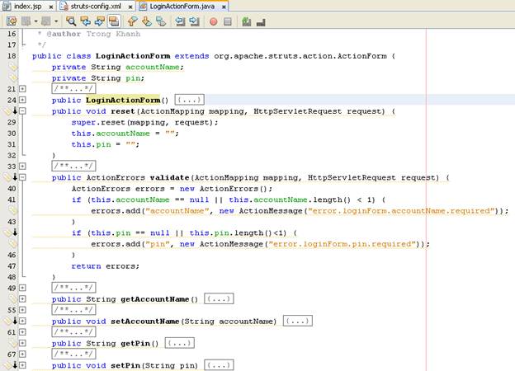Comment selected lines toolbar icon

[246, 21]
